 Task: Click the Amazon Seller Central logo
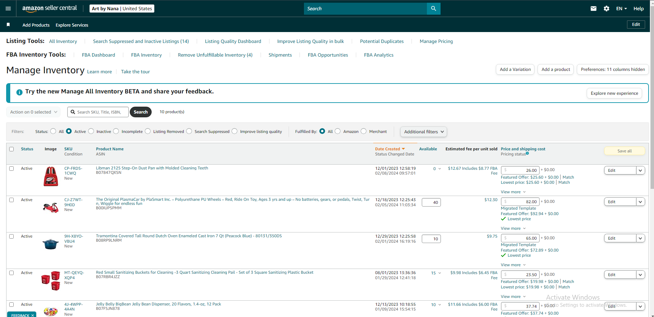tap(50, 9)
